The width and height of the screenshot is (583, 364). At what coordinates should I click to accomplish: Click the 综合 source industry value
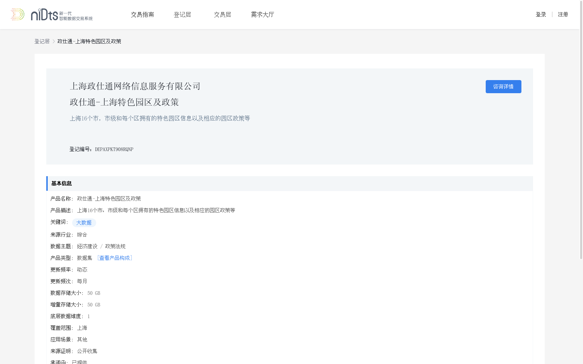pos(82,235)
